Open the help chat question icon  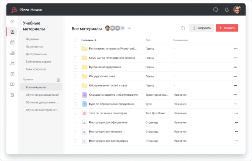pos(12,85)
